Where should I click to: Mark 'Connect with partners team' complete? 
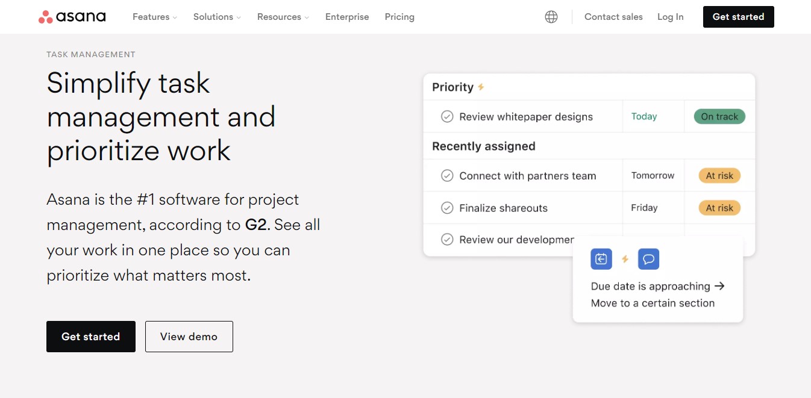point(447,176)
